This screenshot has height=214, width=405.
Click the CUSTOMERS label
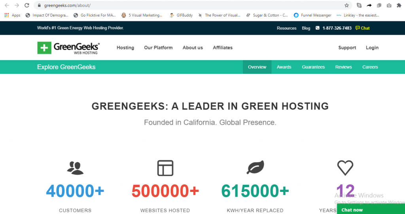click(x=75, y=210)
